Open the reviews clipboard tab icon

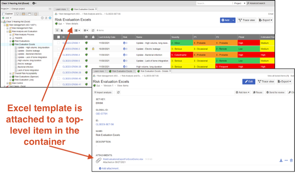point(36,14)
